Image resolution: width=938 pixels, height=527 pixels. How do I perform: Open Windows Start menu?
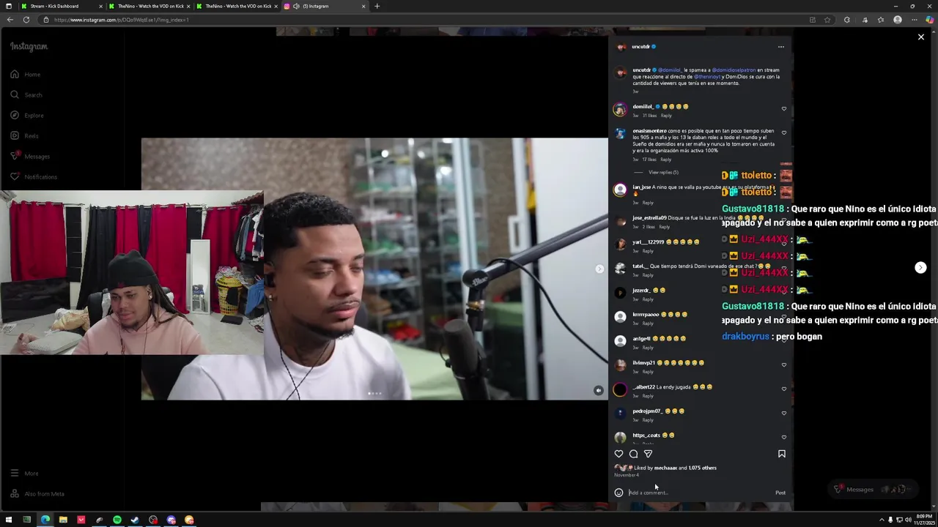(x=10, y=520)
